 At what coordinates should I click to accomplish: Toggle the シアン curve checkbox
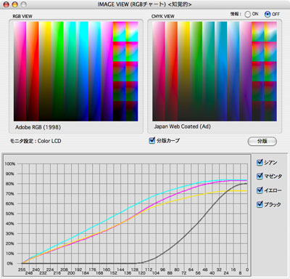[260, 162]
